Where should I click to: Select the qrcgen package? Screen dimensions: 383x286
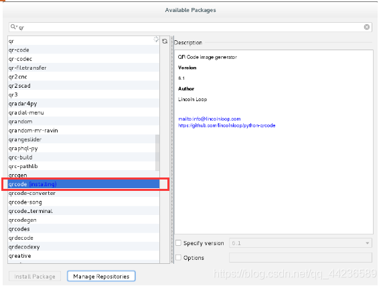84,175
